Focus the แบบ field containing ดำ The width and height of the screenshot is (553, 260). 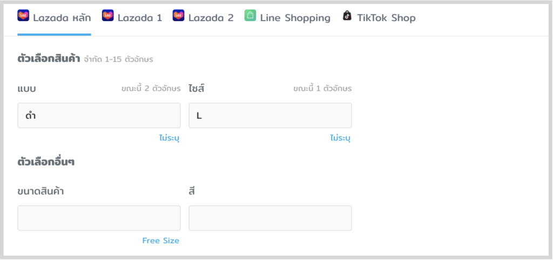pyautogui.click(x=99, y=115)
